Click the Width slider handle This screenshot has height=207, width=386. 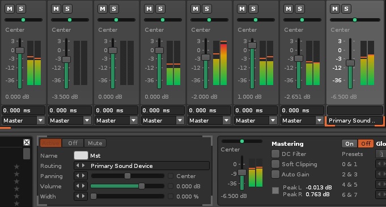pos(94,196)
